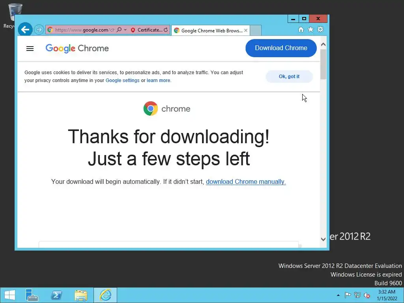Open File Explorer from the taskbar
404x303 pixels.
coord(81,295)
